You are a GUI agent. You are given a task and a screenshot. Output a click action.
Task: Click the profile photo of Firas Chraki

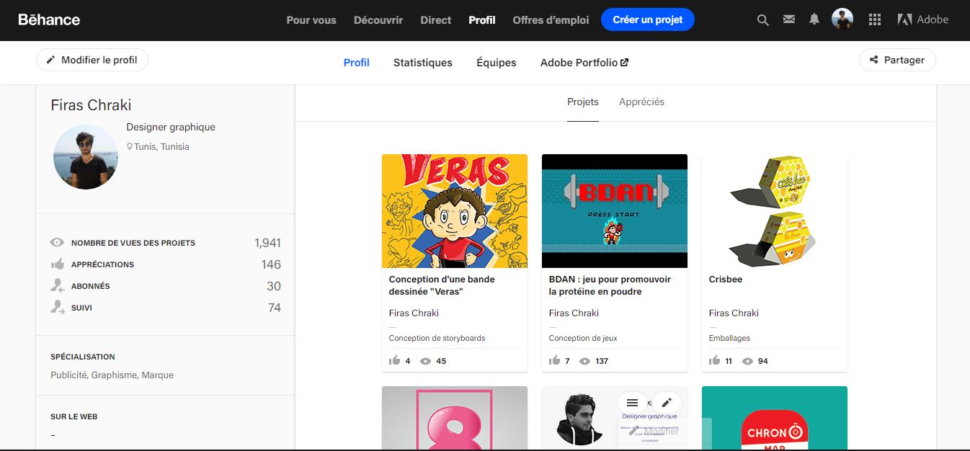tap(86, 157)
